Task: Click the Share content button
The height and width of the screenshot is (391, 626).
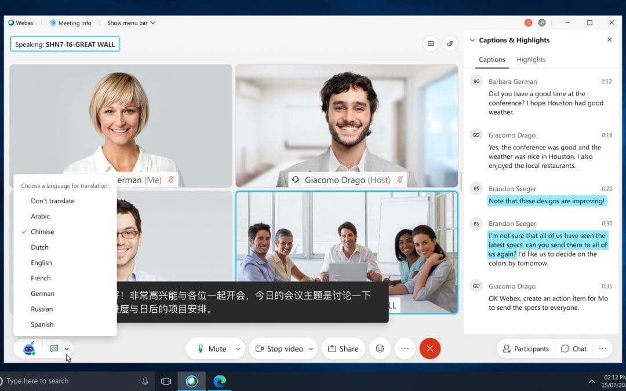Action: tap(343, 349)
